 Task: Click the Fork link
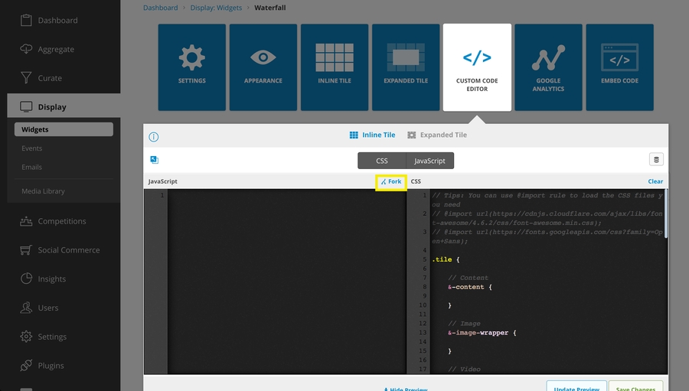click(391, 182)
